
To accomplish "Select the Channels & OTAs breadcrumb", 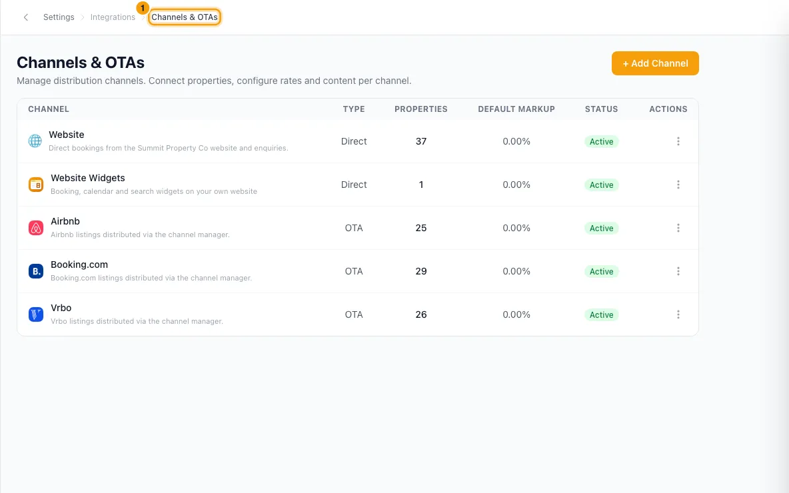I will click(x=185, y=17).
